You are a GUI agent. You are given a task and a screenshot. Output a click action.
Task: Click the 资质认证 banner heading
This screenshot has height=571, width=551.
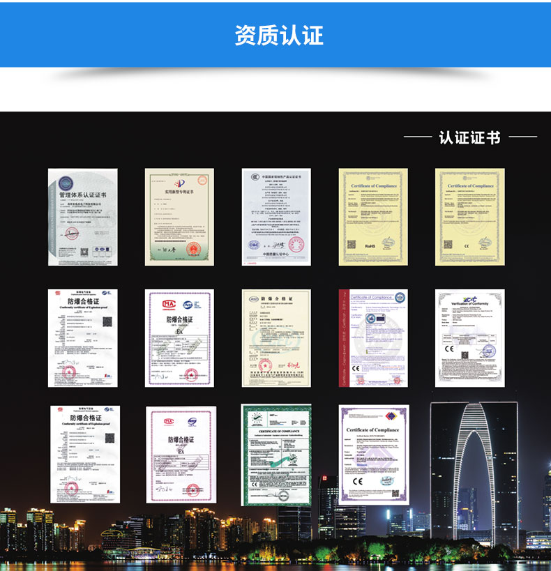click(x=279, y=36)
